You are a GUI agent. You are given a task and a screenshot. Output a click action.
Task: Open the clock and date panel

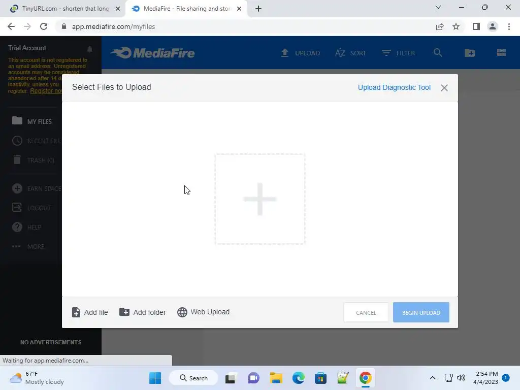[x=486, y=378]
